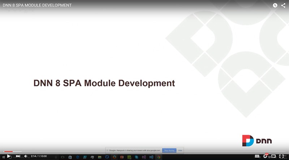This screenshot has width=289, height=160.
Task: Click the Skype icon in recorded taskbar
Action: pyautogui.click(x=137, y=157)
